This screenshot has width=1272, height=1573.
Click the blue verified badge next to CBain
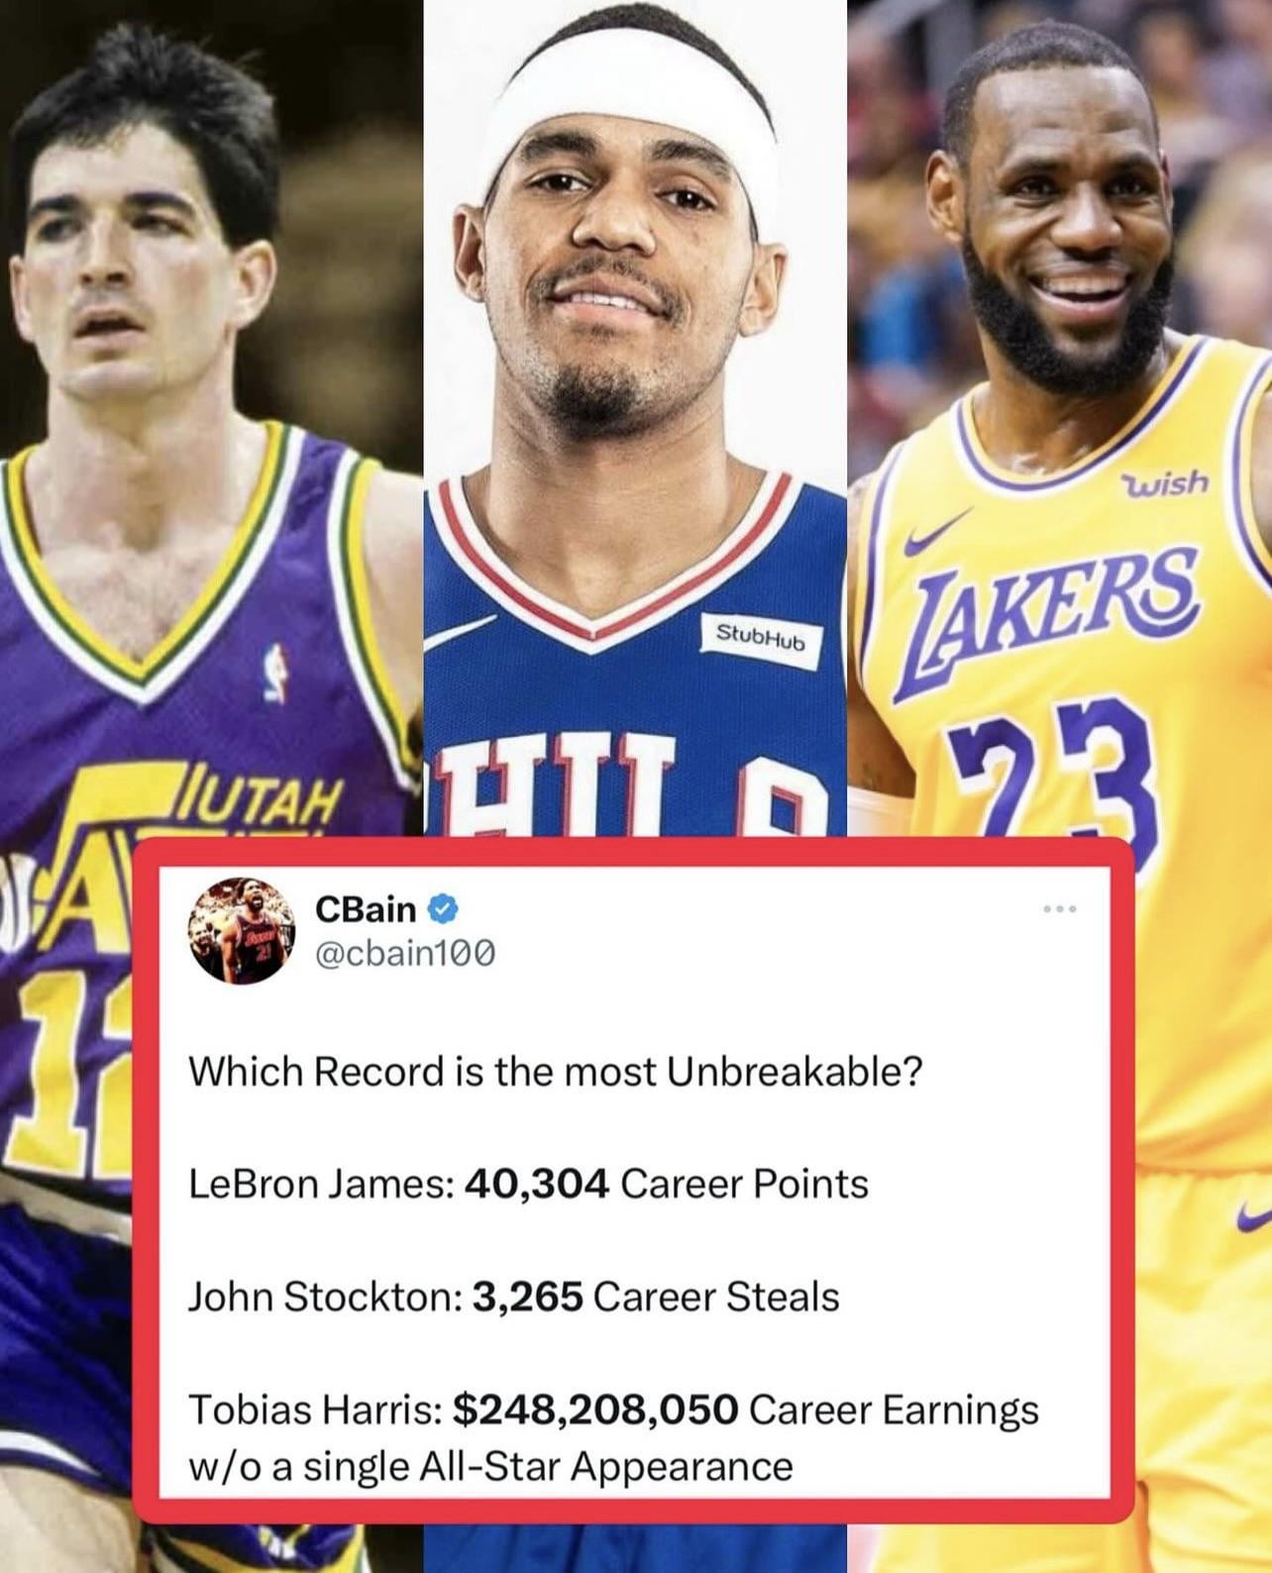coord(442,907)
